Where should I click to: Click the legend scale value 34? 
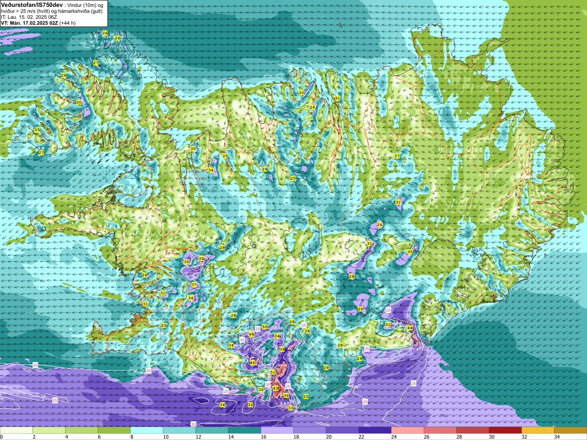[557, 437]
